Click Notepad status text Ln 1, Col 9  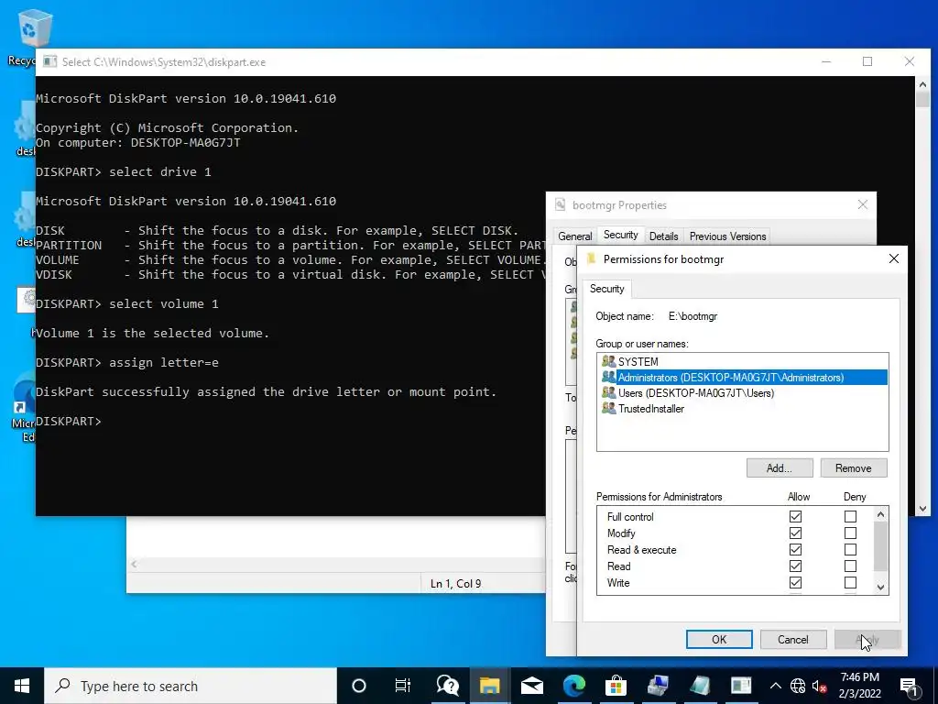(x=455, y=584)
